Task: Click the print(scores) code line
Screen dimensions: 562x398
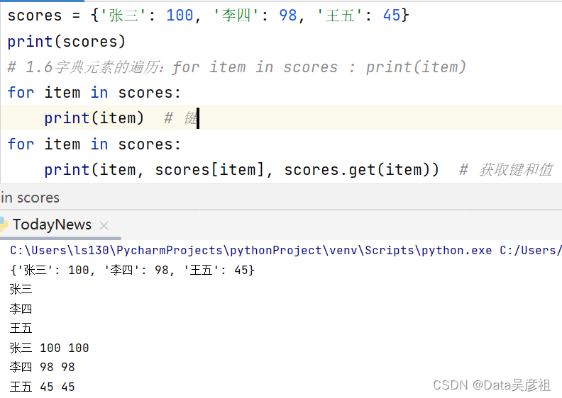Action: [66, 42]
